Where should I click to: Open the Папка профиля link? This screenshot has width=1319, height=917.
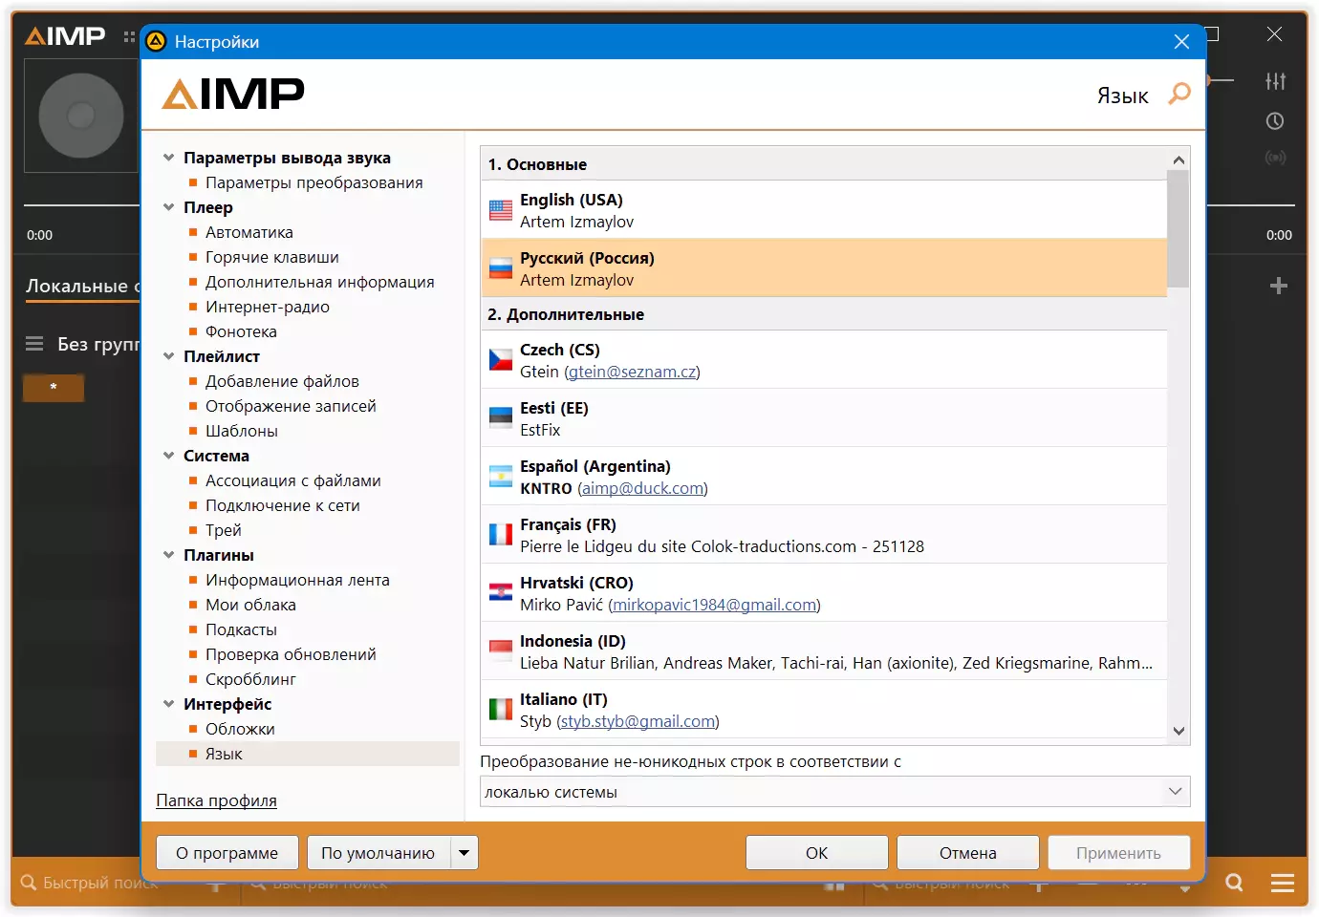(216, 800)
